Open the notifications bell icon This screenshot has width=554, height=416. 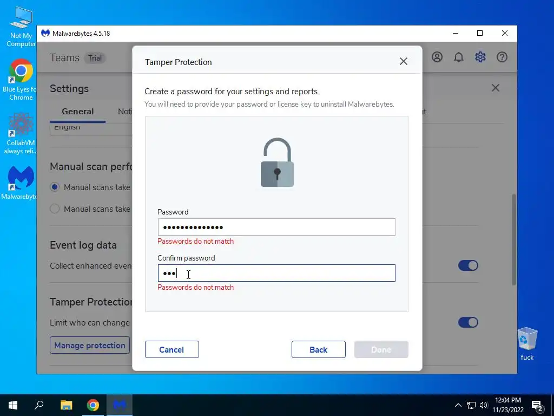(x=459, y=57)
